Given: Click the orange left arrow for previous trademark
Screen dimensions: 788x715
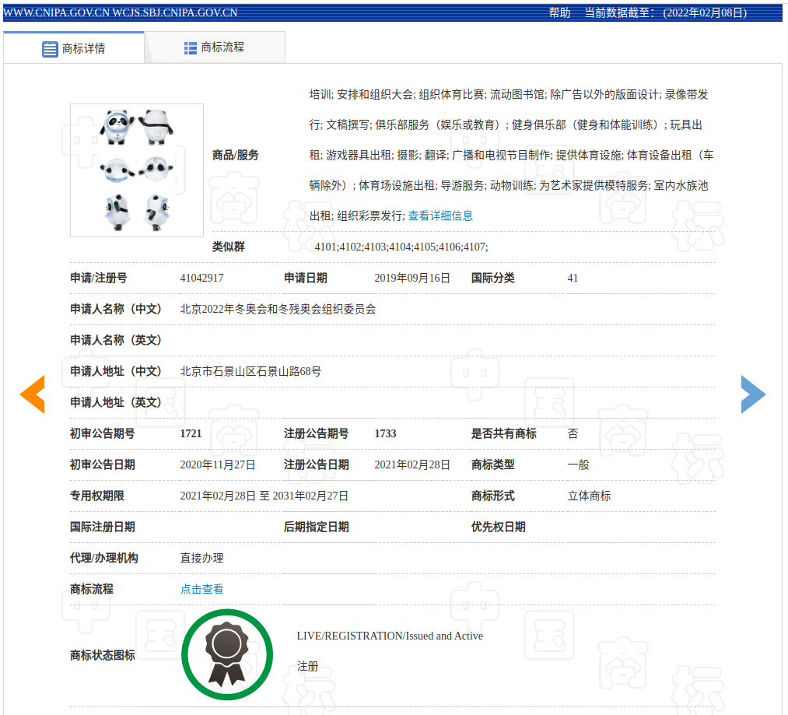Looking at the screenshot, I should (x=31, y=394).
